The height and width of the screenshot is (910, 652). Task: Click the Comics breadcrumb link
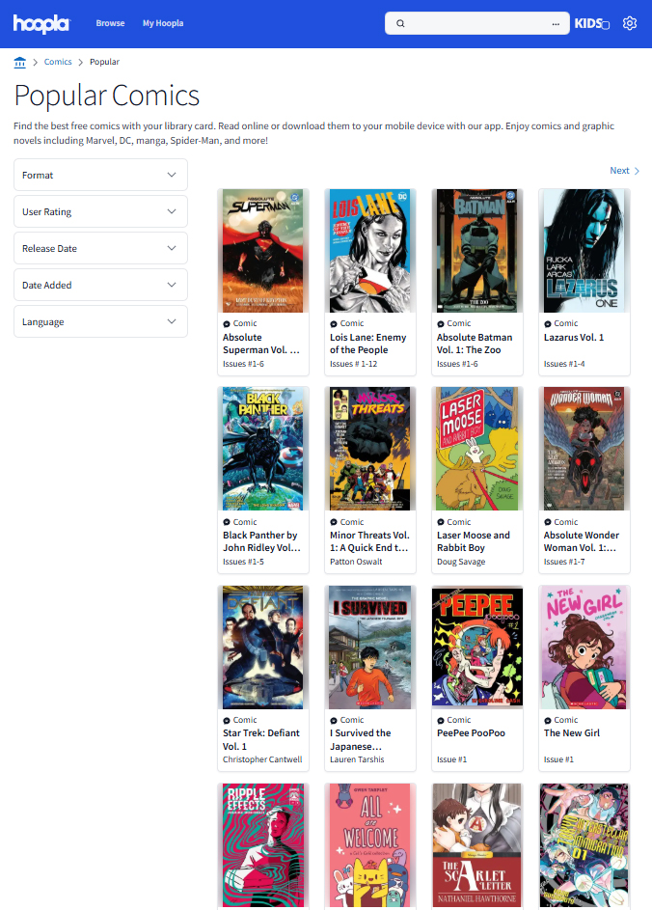coord(58,62)
